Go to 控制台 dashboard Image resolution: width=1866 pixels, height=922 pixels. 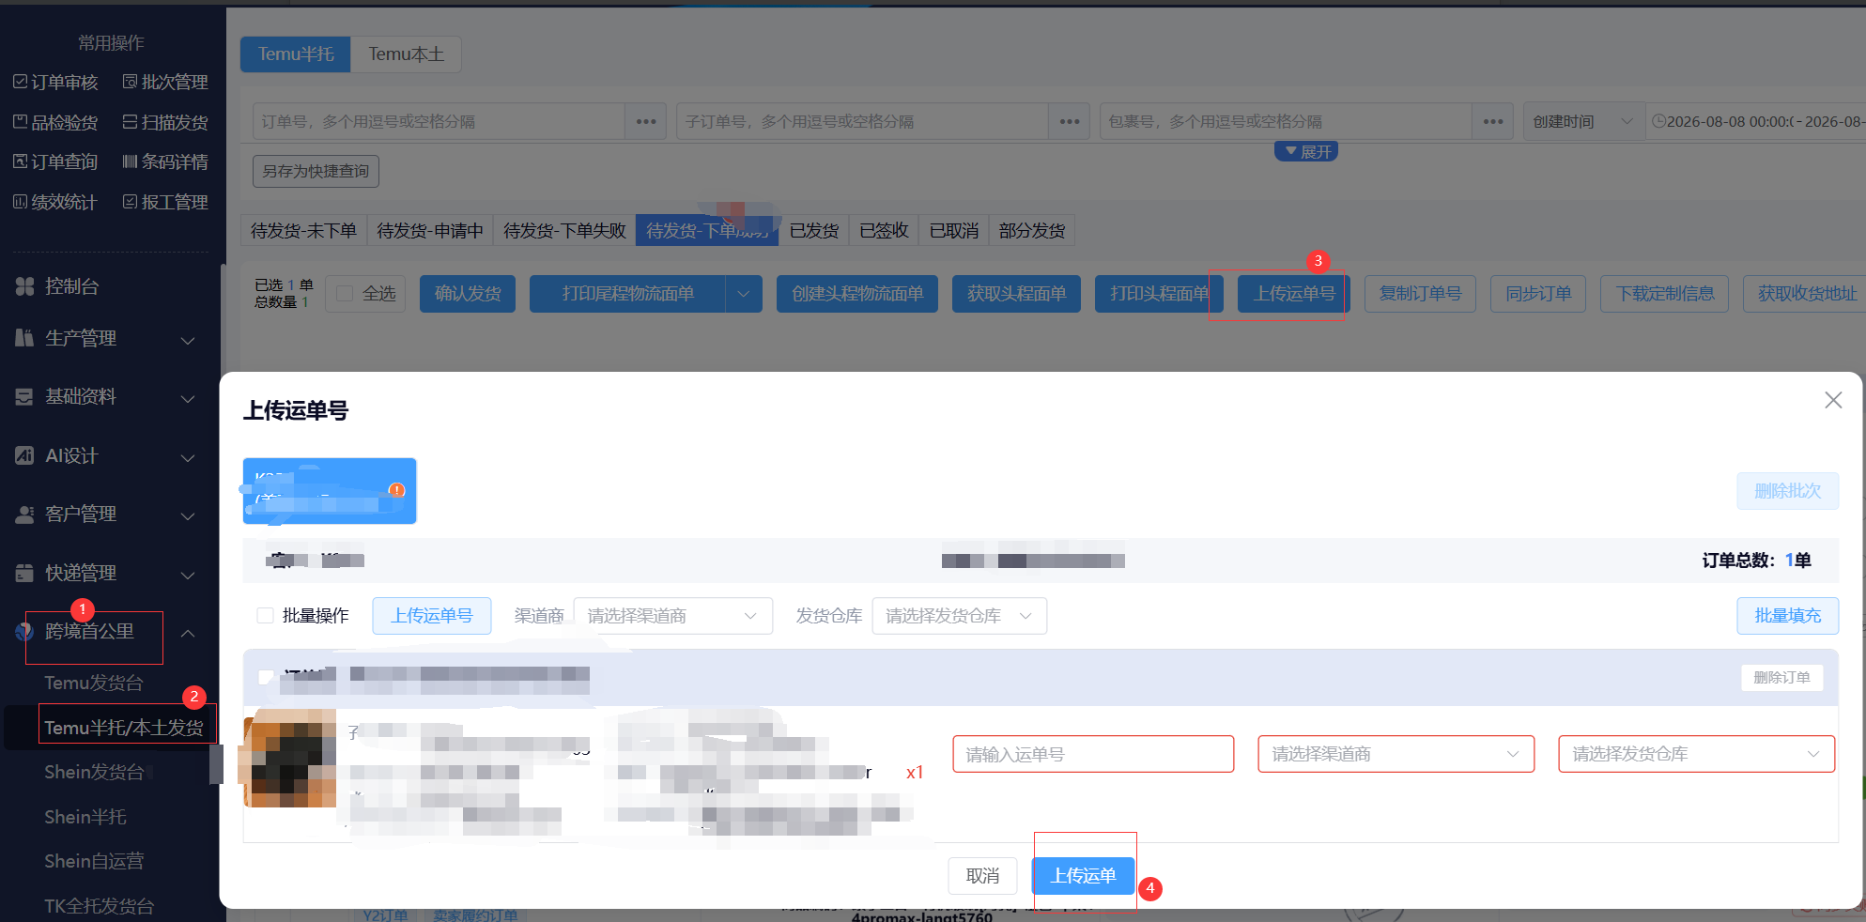click(x=71, y=286)
